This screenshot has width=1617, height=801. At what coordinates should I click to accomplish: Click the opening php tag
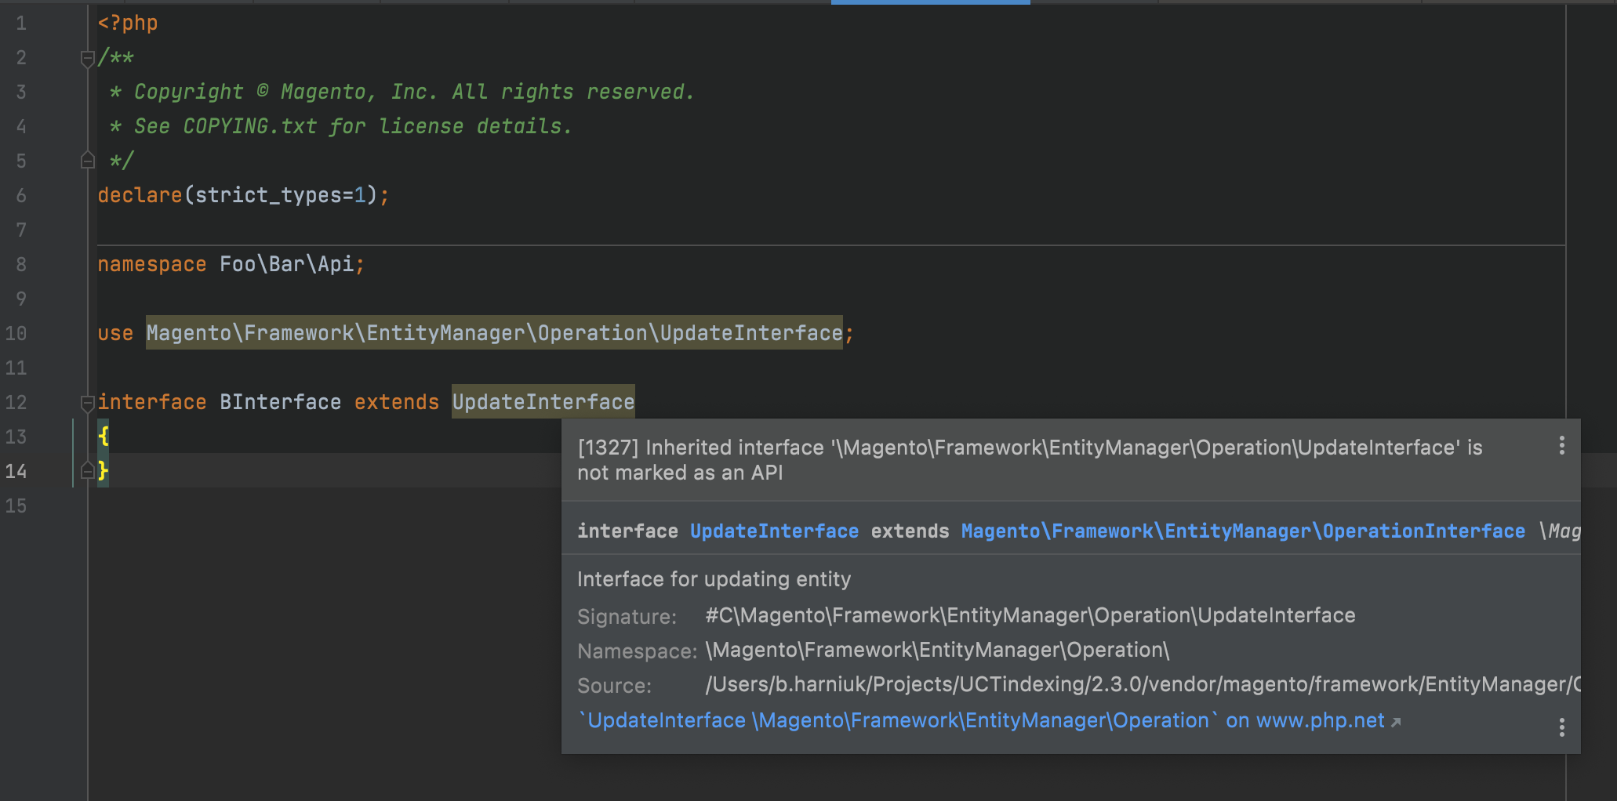[128, 23]
